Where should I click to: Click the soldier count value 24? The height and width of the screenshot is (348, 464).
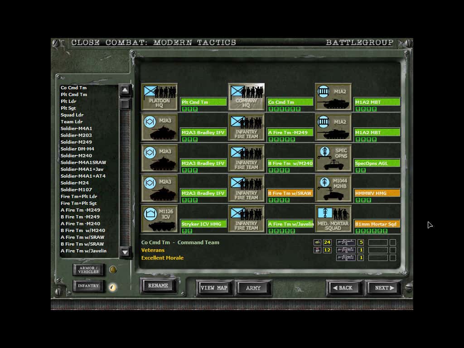click(x=327, y=242)
